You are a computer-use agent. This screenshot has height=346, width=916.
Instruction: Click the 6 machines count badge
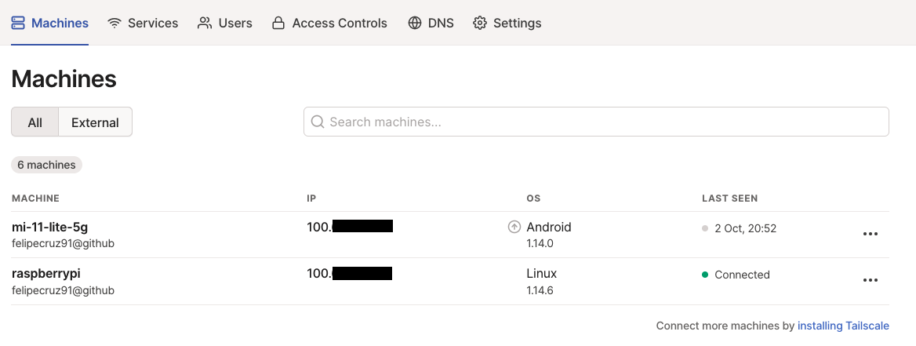(47, 165)
